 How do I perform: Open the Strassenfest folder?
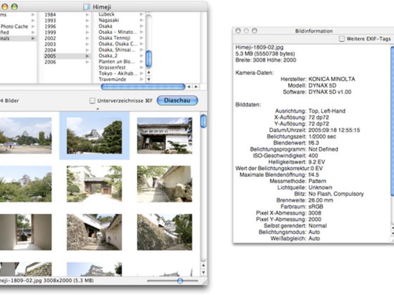tap(113, 68)
